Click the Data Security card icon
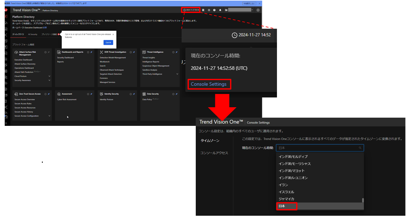This screenshot has height=217, width=406. click(144, 94)
